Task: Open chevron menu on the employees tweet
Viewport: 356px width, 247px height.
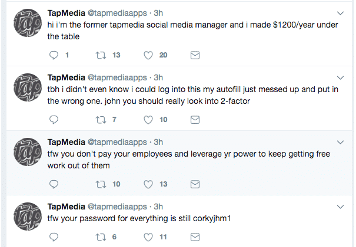Action: [340, 142]
